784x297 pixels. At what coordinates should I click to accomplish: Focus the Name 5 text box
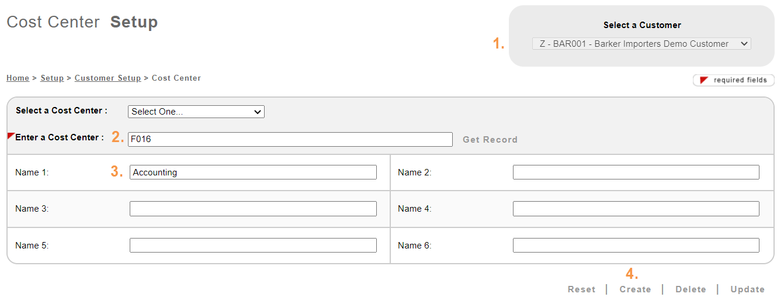tap(253, 246)
